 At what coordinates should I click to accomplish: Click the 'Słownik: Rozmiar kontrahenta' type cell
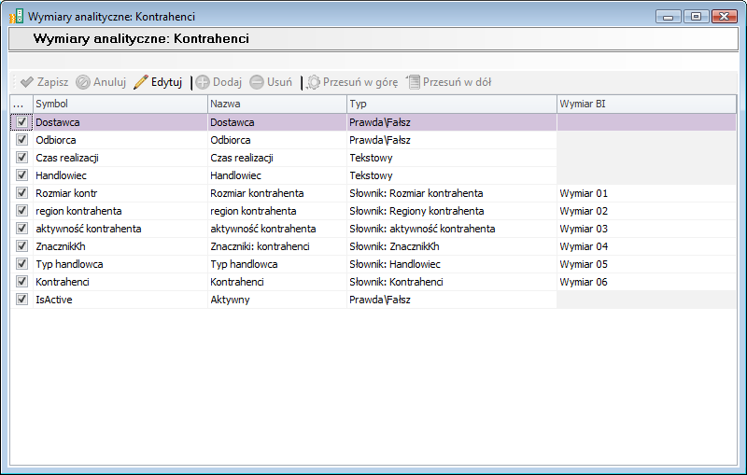tap(452, 193)
